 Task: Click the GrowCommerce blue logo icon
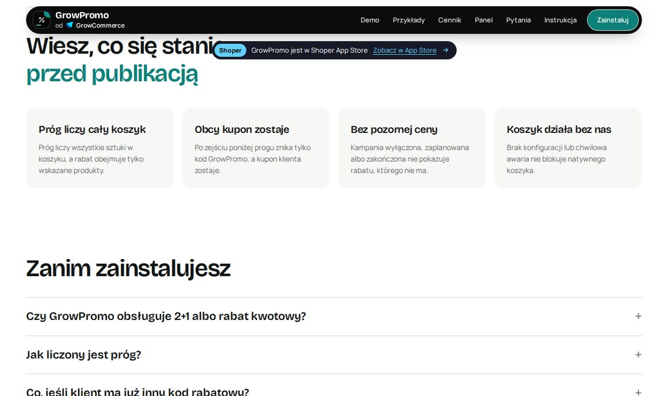(x=70, y=25)
